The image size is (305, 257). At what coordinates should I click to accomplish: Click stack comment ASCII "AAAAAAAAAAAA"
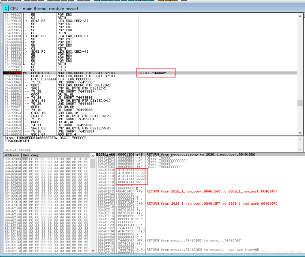(x=167, y=161)
